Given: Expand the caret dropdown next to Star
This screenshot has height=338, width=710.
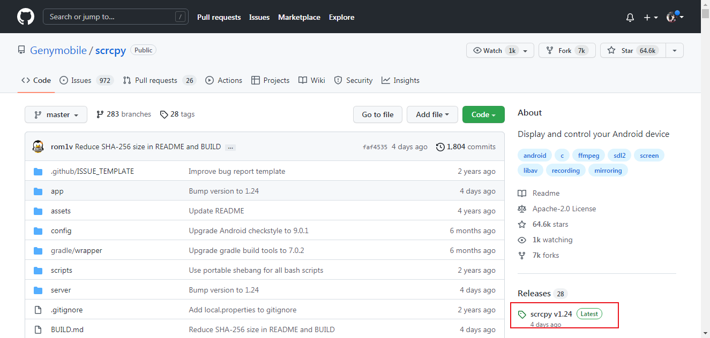Looking at the screenshot, I should click(x=675, y=50).
